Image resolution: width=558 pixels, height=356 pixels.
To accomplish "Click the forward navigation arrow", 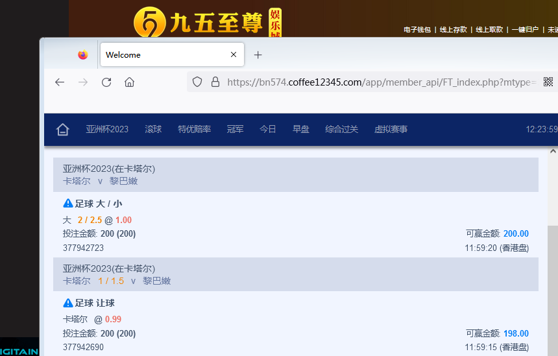I will pos(83,82).
